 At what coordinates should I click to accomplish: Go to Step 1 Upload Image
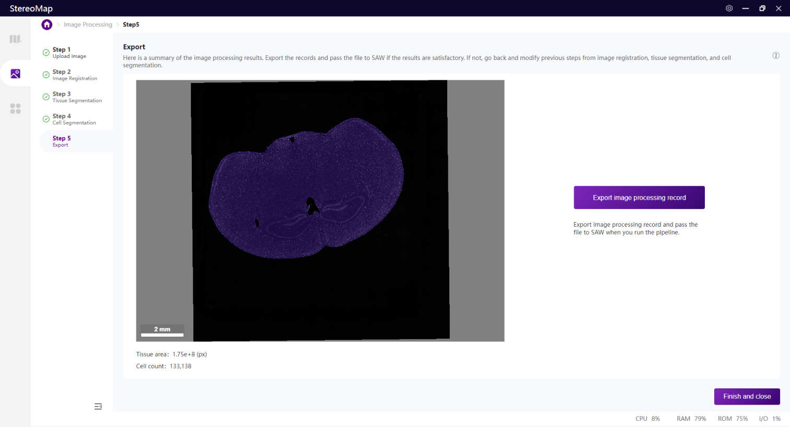[69, 53]
